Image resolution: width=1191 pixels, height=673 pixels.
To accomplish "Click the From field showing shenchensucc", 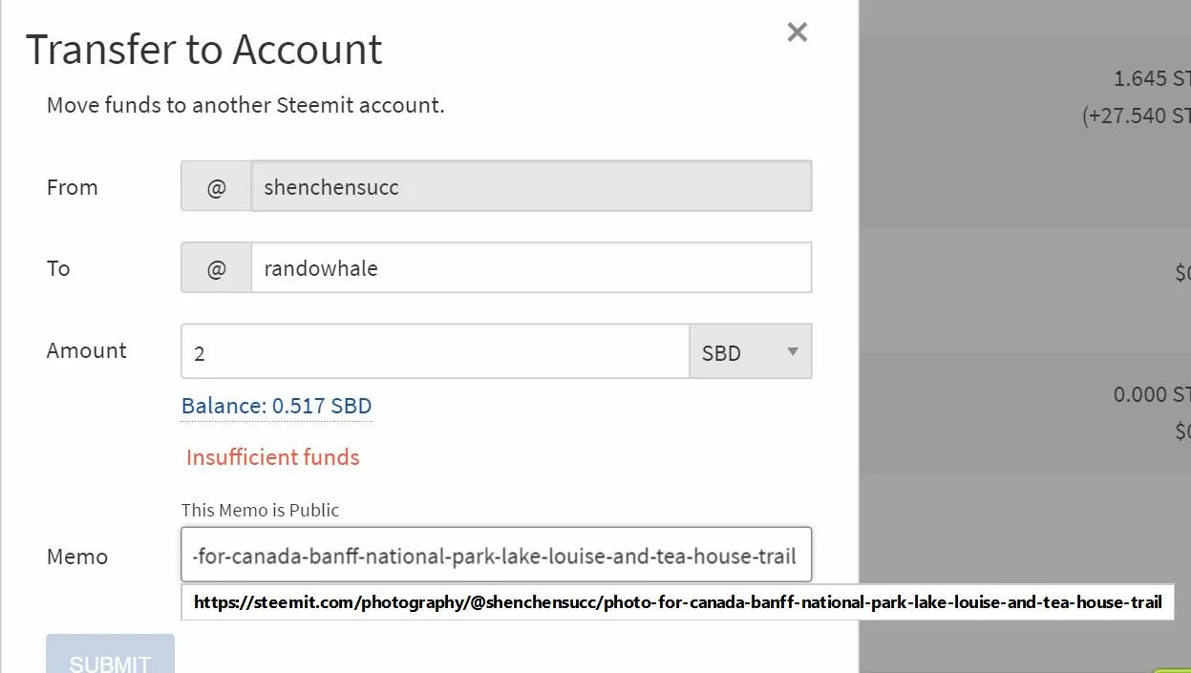I will click(531, 186).
